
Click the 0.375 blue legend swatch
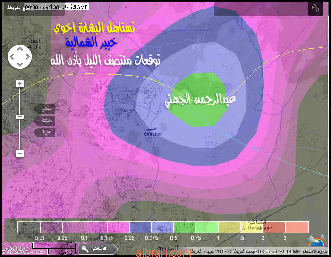pyautogui.click(x=140, y=227)
